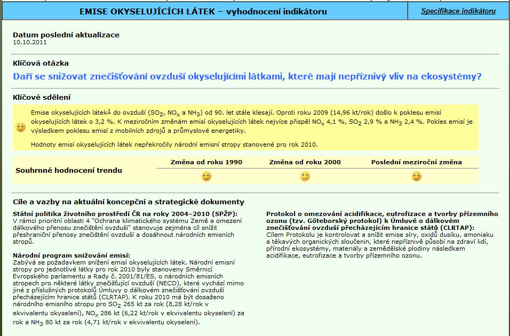510x336 pixels.
Task: Click the smiley icon in the key message box
Action: click(20, 127)
